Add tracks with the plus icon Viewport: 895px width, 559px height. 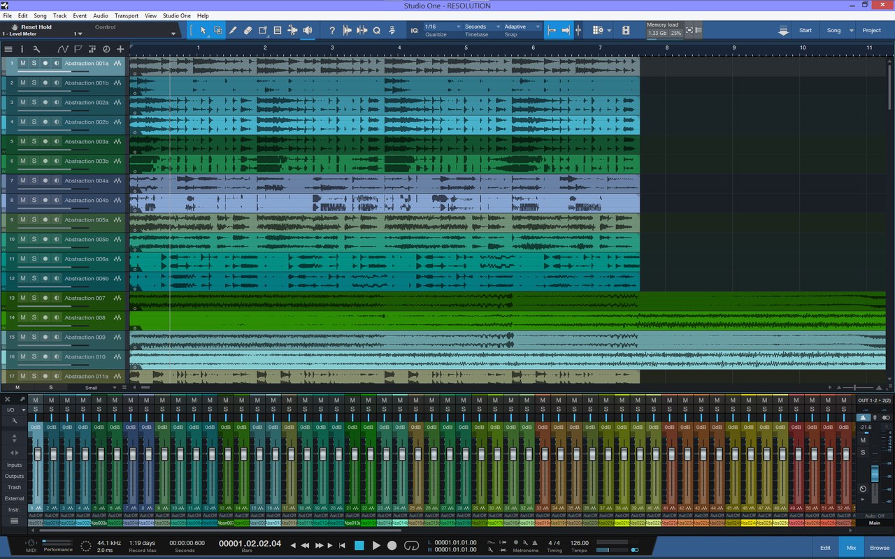coord(120,50)
